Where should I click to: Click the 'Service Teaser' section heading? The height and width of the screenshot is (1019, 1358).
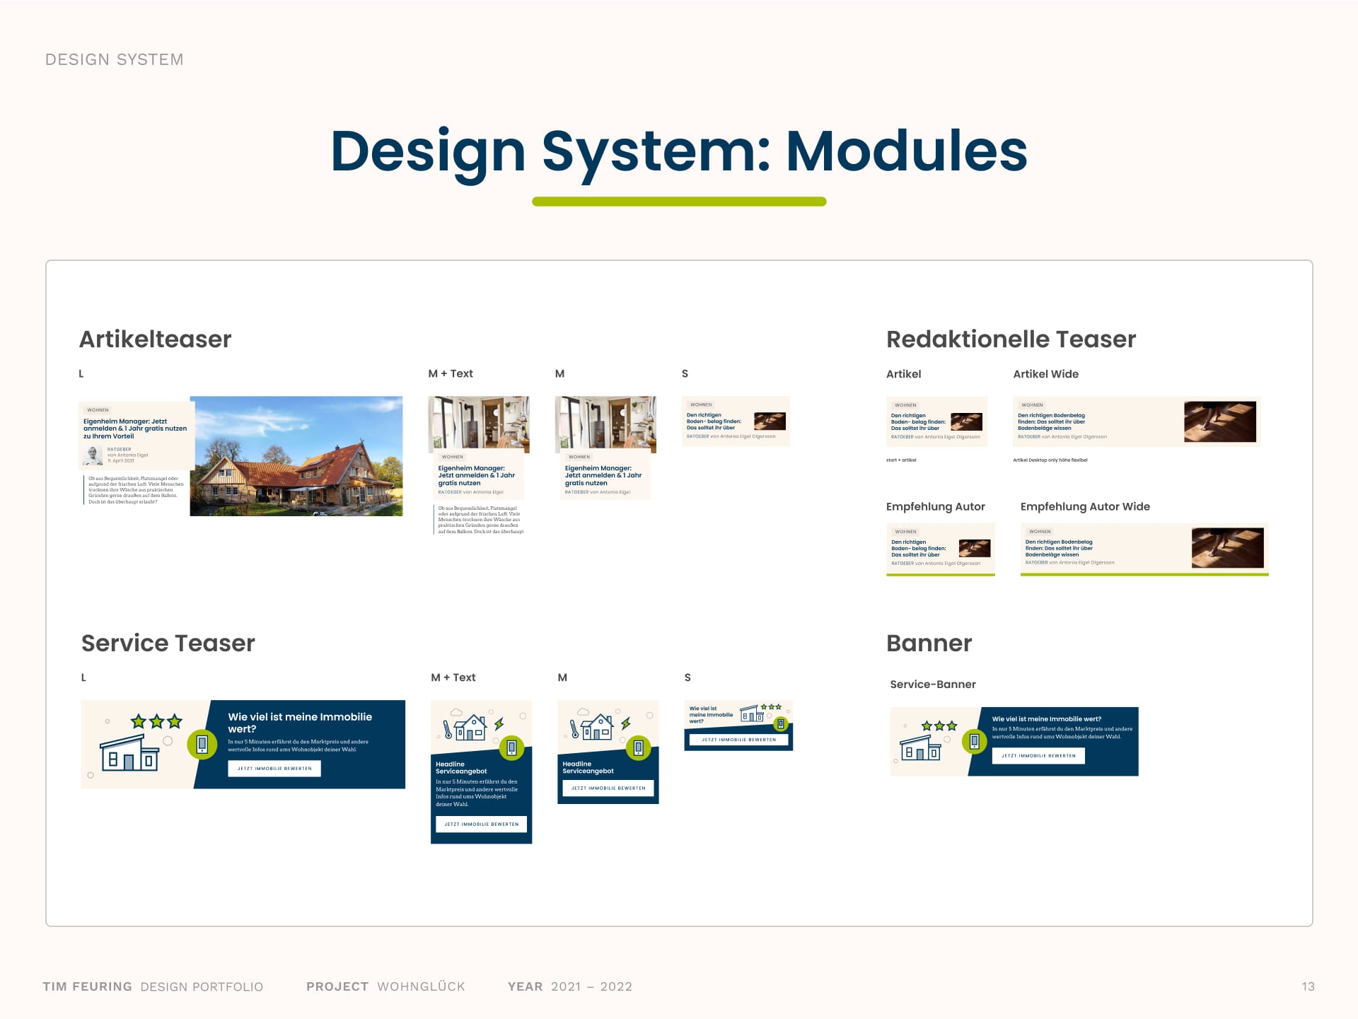point(168,644)
